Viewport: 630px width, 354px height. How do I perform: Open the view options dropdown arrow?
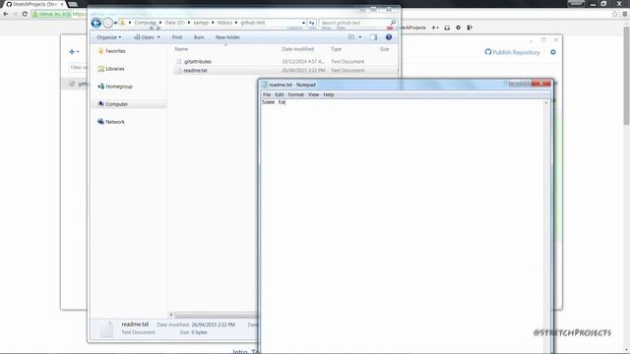coord(360,37)
